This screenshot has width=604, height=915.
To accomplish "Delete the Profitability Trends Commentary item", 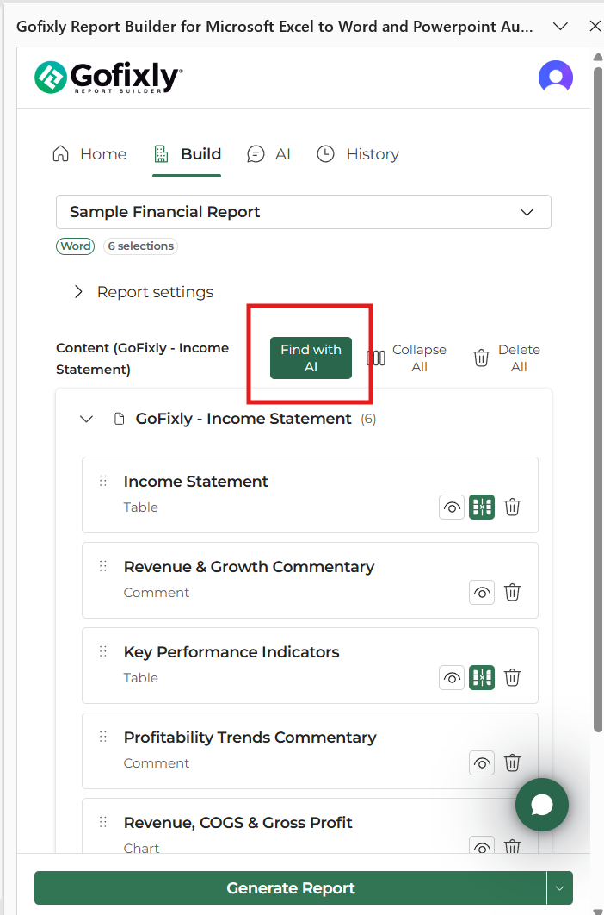I will point(512,762).
